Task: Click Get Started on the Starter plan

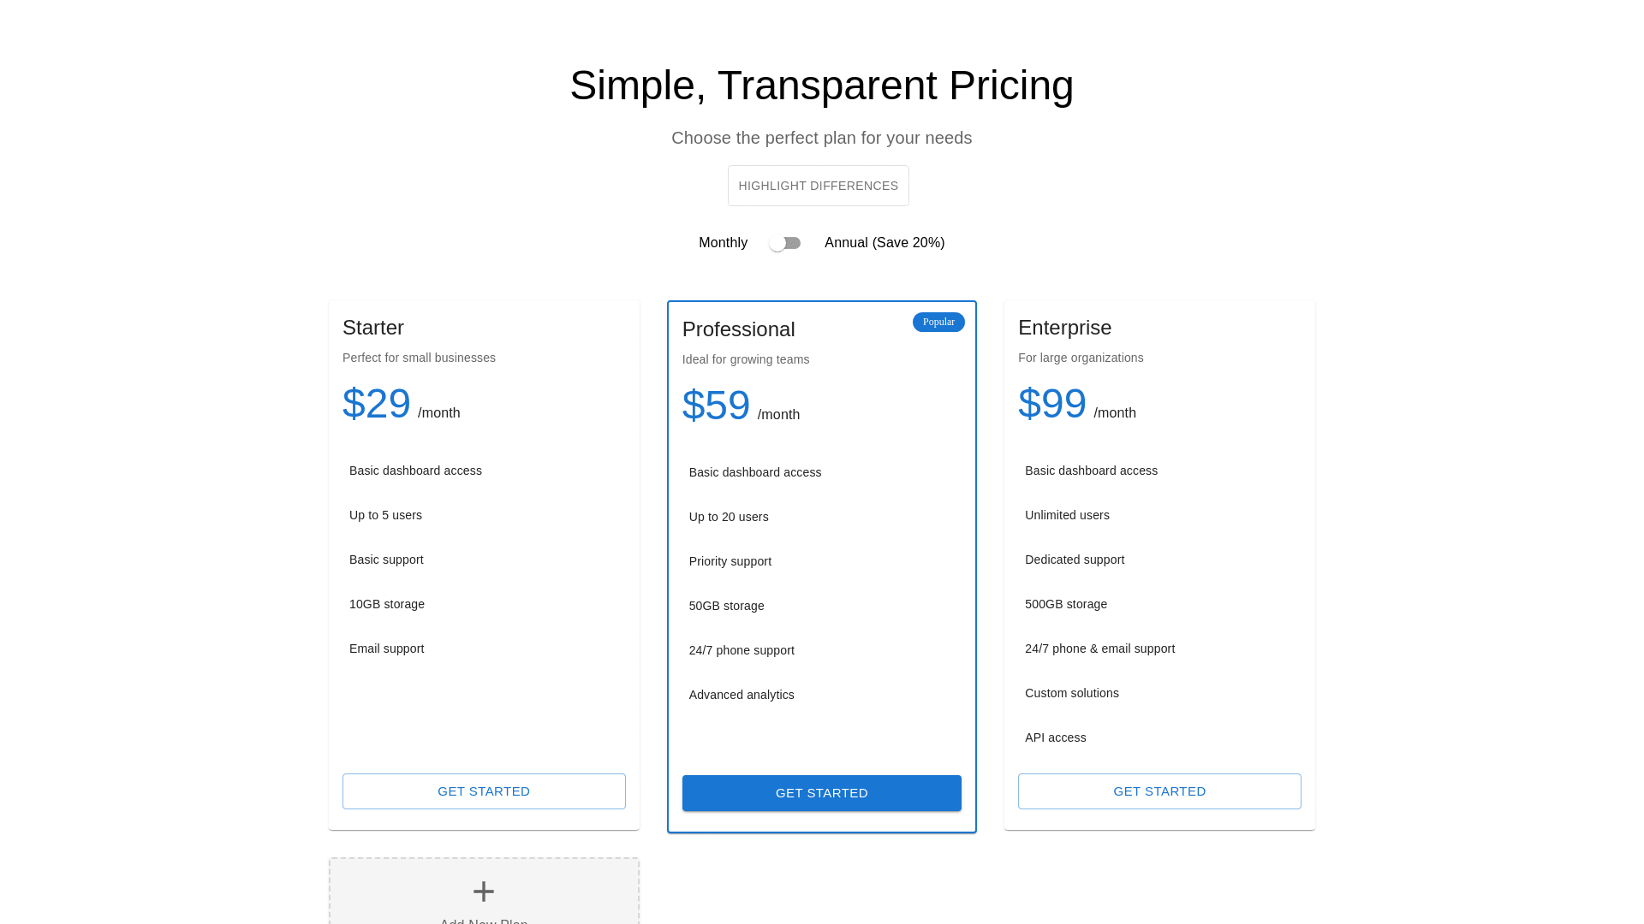Action: click(x=484, y=791)
